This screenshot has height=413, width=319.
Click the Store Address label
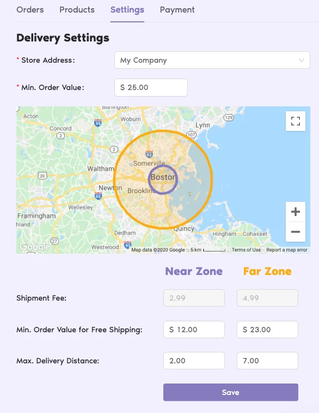pos(48,61)
